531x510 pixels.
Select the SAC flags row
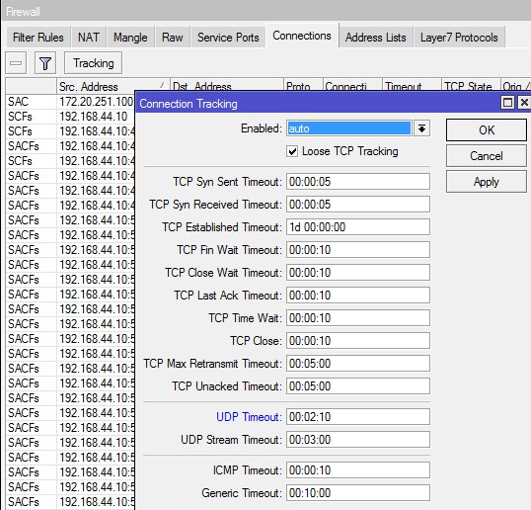point(70,102)
